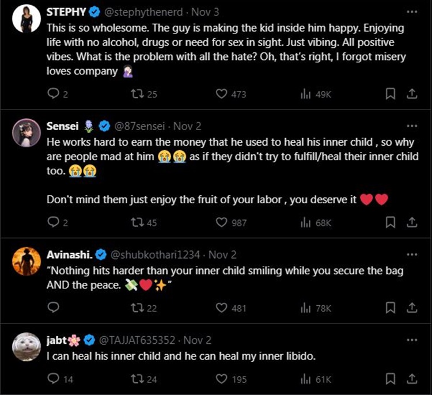
Task: Retweet Avinashi's tweet
Action: click(137, 308)
